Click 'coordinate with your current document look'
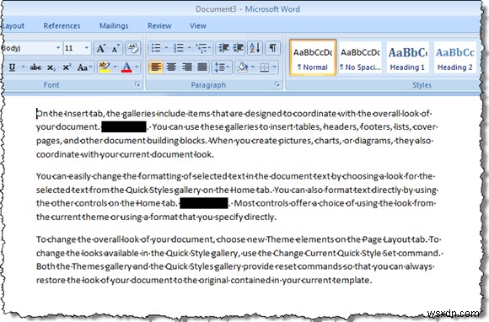 124,154
